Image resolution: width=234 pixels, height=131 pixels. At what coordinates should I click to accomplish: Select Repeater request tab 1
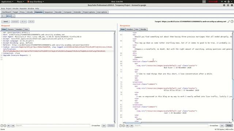(x=4, y=16)
